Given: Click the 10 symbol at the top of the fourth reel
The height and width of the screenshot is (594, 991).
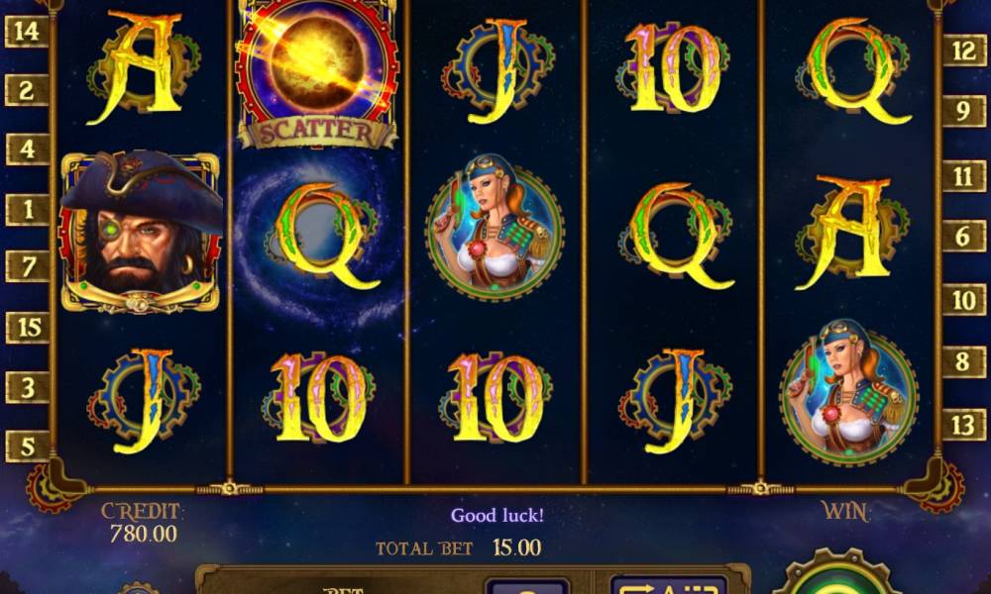Looking at the screenshot, I should (x=673, y=68).
